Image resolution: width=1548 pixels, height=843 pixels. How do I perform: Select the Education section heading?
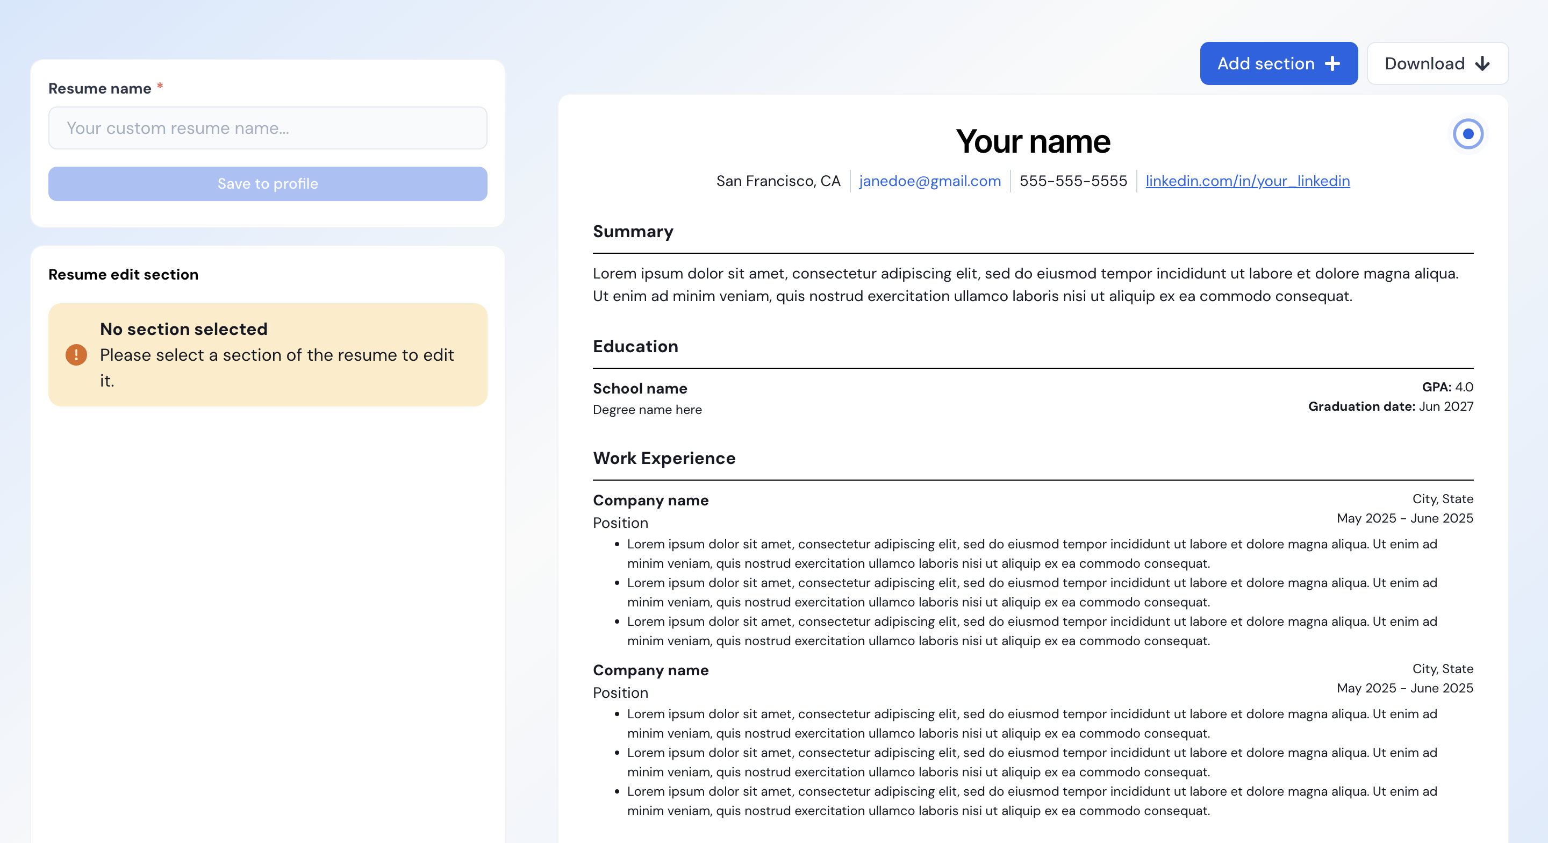(x=635, y=346)
